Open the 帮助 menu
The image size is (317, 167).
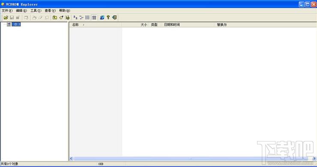[65, 11]
